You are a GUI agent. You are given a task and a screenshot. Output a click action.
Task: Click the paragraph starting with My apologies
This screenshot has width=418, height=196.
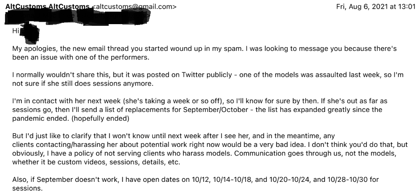204,53
